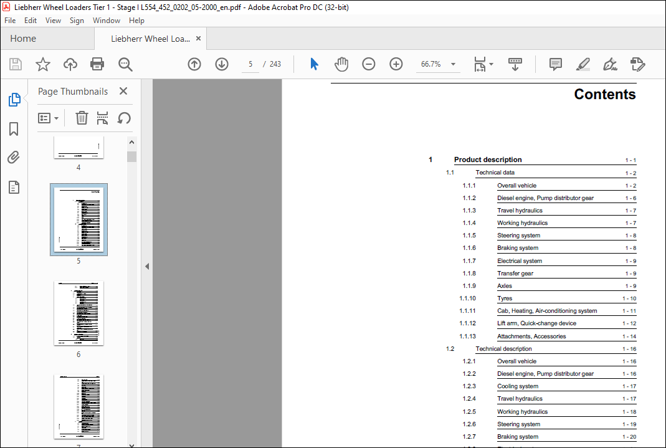Screen dimensions: 666x448
Task: Close the Page Thumbnails panel
Action: tap(123, 91)
